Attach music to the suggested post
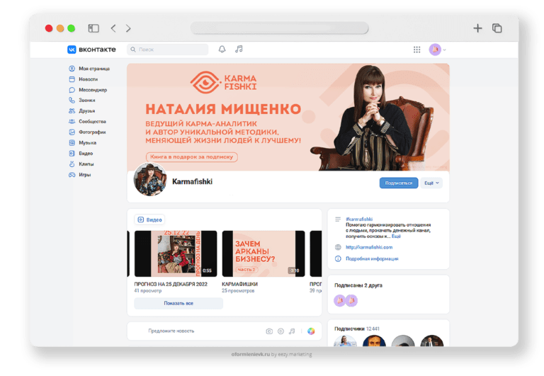The width and height of the screenshot is (544, 376). 292,331
